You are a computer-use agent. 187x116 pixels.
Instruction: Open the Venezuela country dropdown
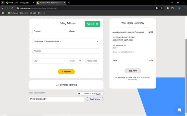pyautogui.click(x=66, y=41)
